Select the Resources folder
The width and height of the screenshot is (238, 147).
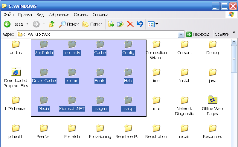click(x=213, y=132)
